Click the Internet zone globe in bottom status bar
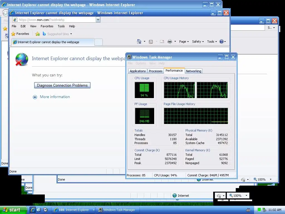 (175, 195)
